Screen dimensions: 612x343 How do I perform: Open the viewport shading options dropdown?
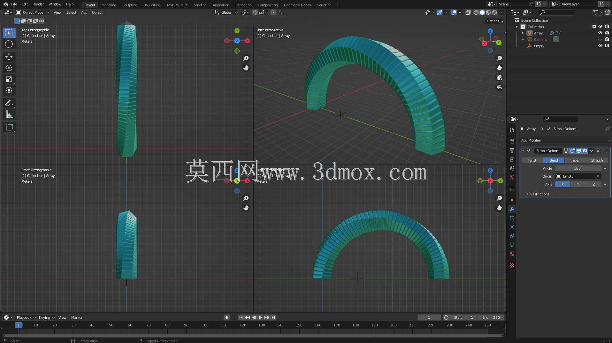click(x=501, y=12)
